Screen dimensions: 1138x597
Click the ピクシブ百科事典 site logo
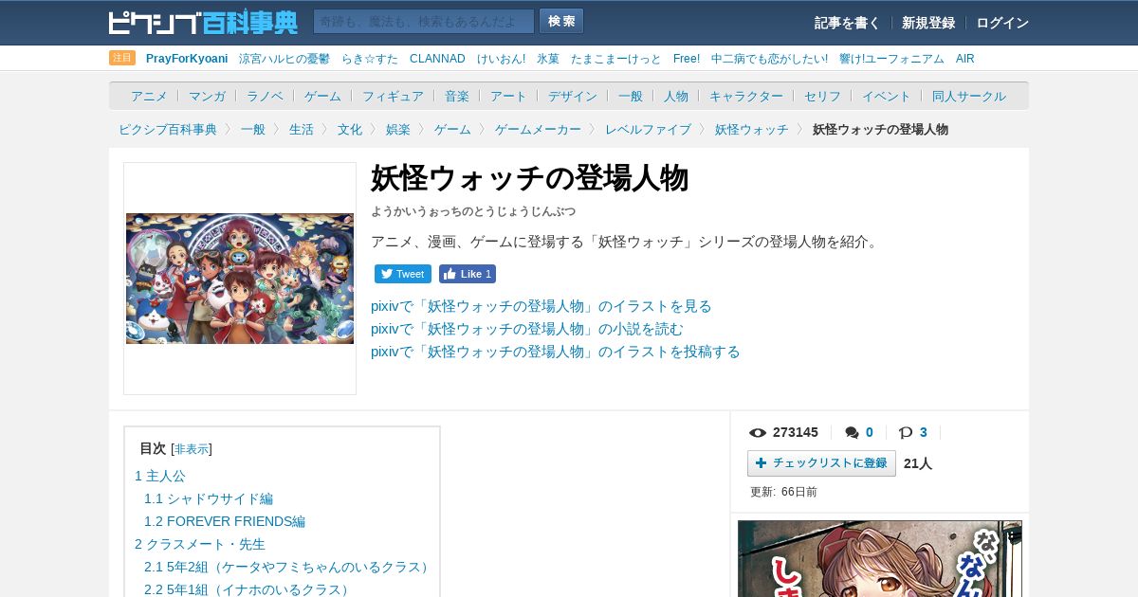click(x=203, y=22)
